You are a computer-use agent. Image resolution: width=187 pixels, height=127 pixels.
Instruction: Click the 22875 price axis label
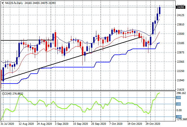point(181,52)
